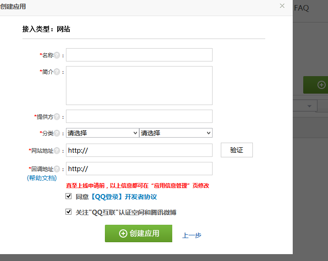Viewport: 328px width, 261px height.
Task: Open the FAQ tab in background page
Action: (x=301, y=8)
